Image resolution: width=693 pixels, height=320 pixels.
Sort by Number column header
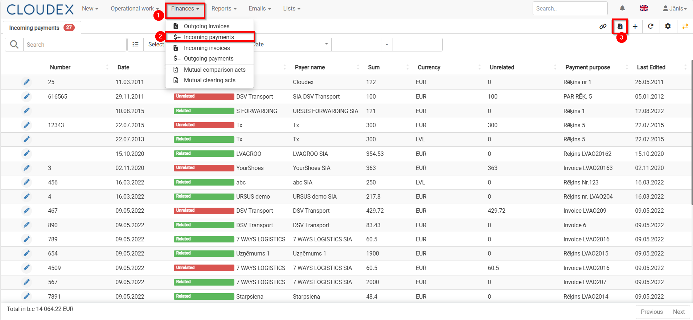pos(60,67)
